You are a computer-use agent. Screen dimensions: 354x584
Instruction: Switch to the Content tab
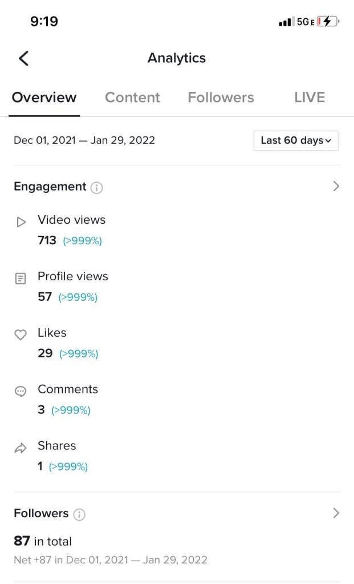coord(132,98)
